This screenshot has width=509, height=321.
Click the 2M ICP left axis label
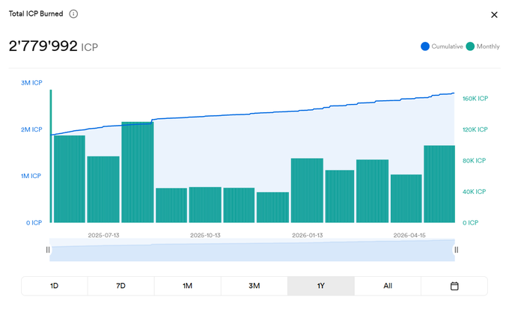(31, 129)
